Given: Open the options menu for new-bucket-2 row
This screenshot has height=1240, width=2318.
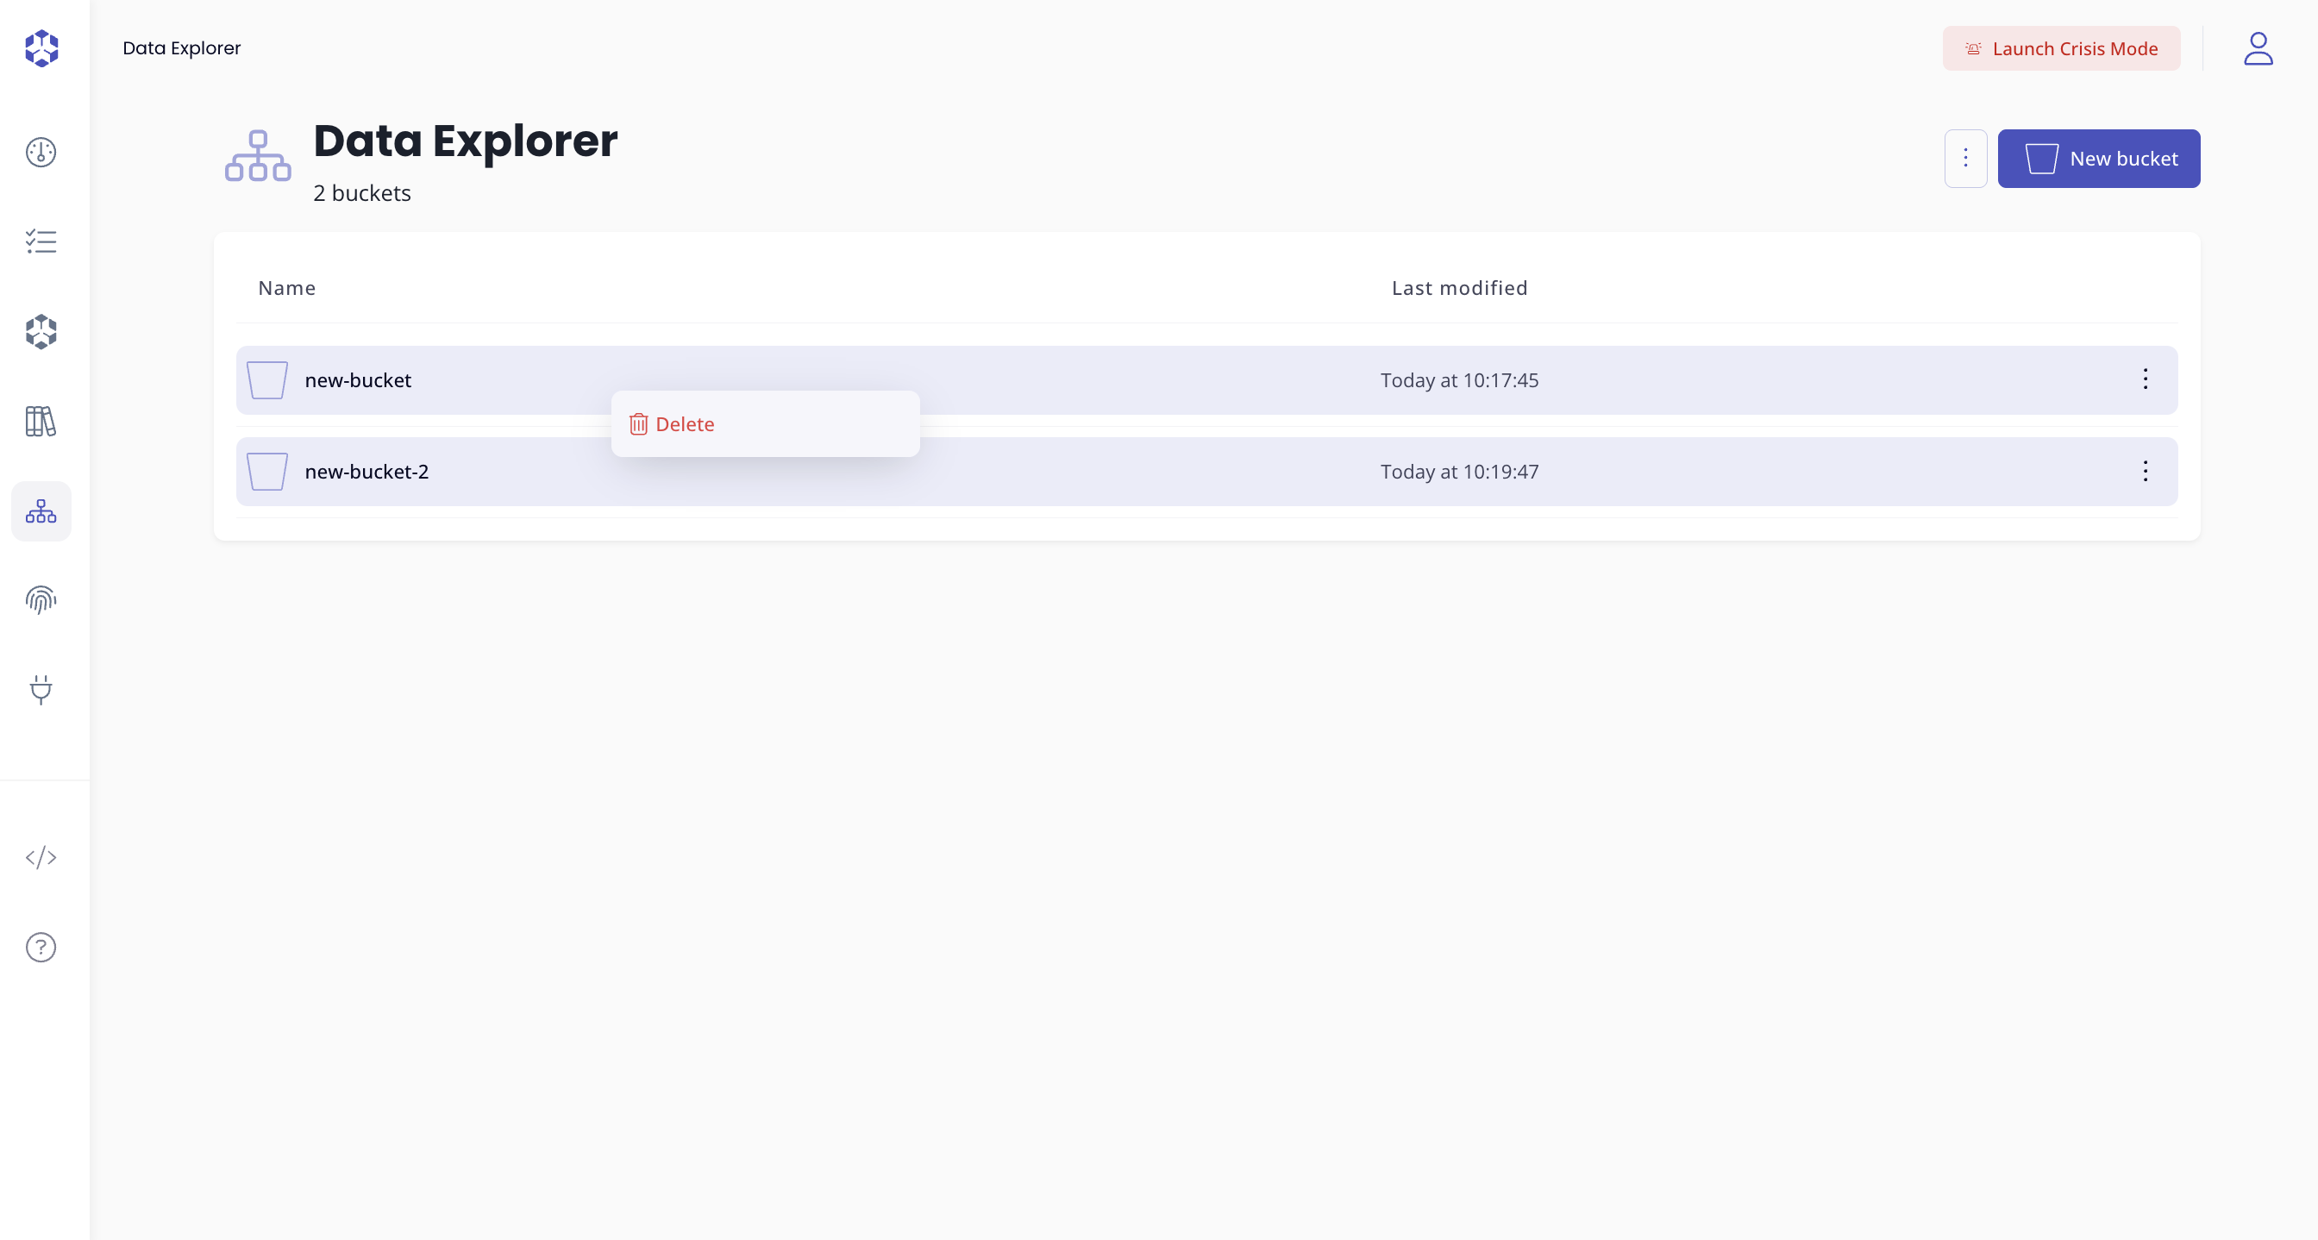Looking at the screenshot, I should (x=2146, y=471).
